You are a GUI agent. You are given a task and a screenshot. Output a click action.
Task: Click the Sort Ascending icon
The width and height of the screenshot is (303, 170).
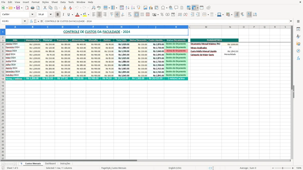click(x=128, y=8)
